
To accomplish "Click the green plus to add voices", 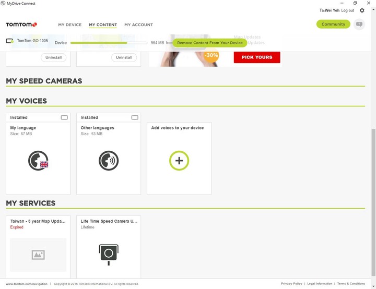I will click(179, 160).
